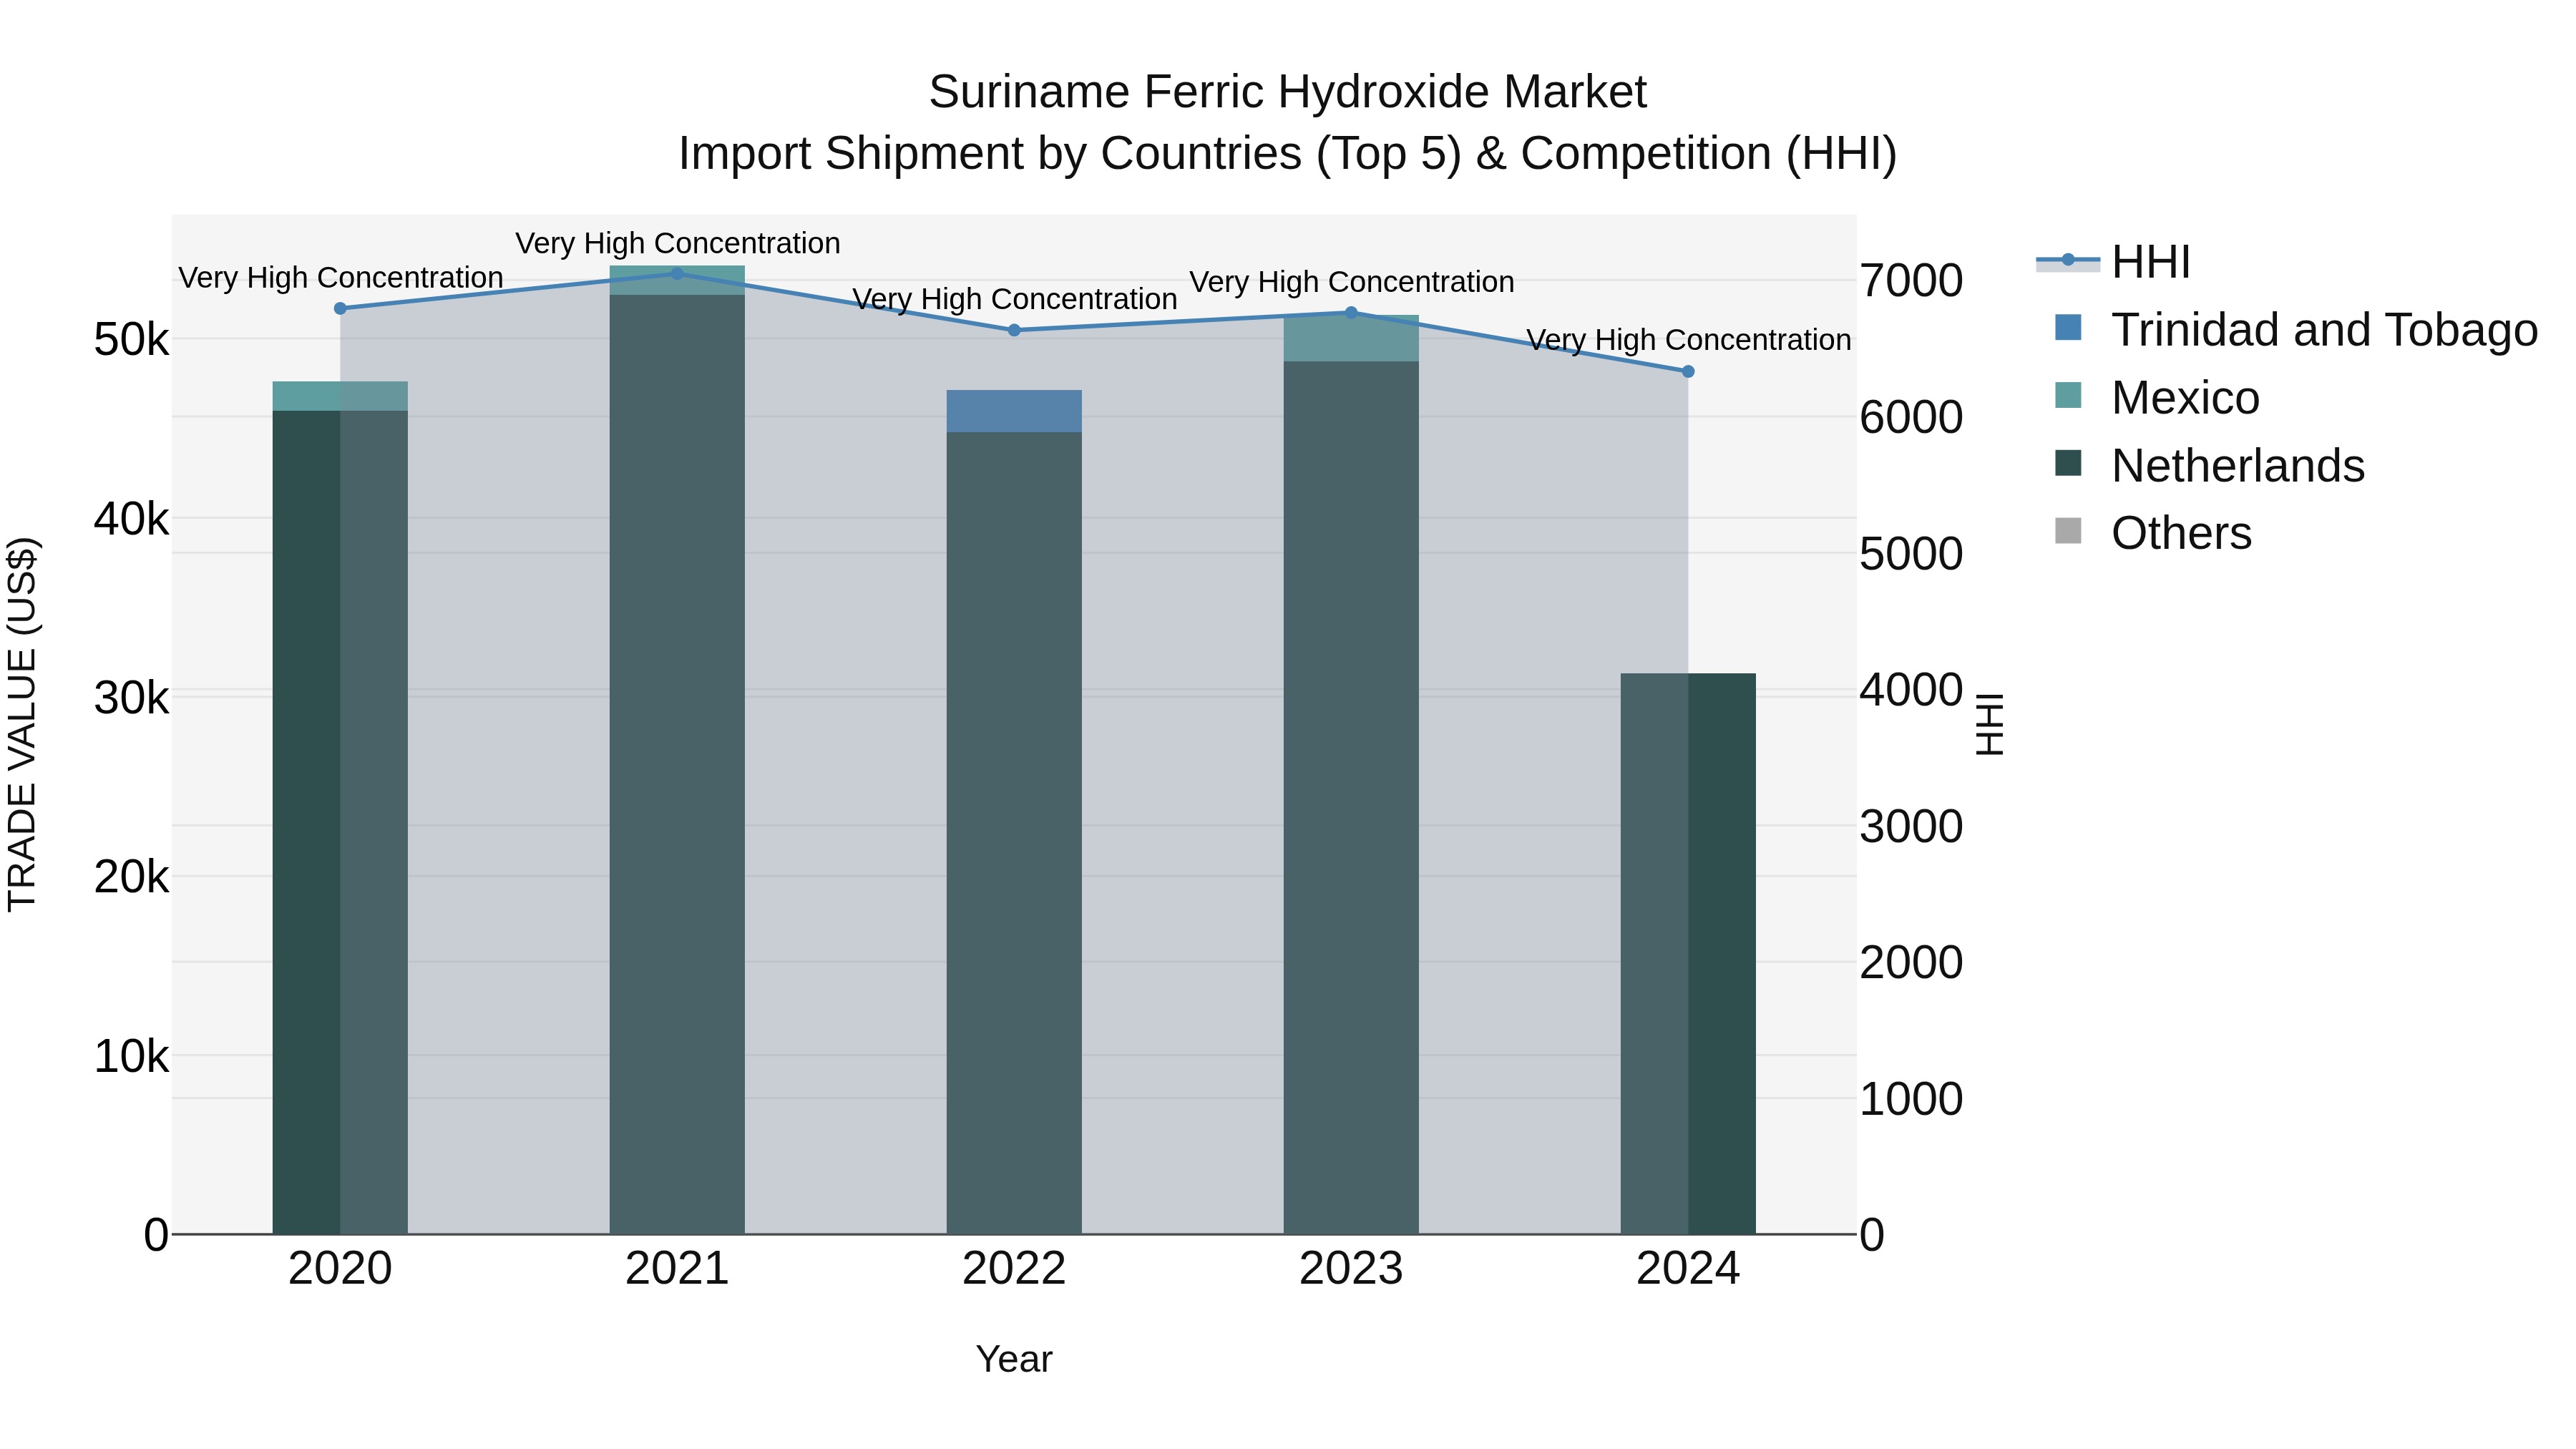Click the 7000 right axis tick
This screenshot has width=2576, height=1449.
pyautogui.click(x=1911, y=281)
